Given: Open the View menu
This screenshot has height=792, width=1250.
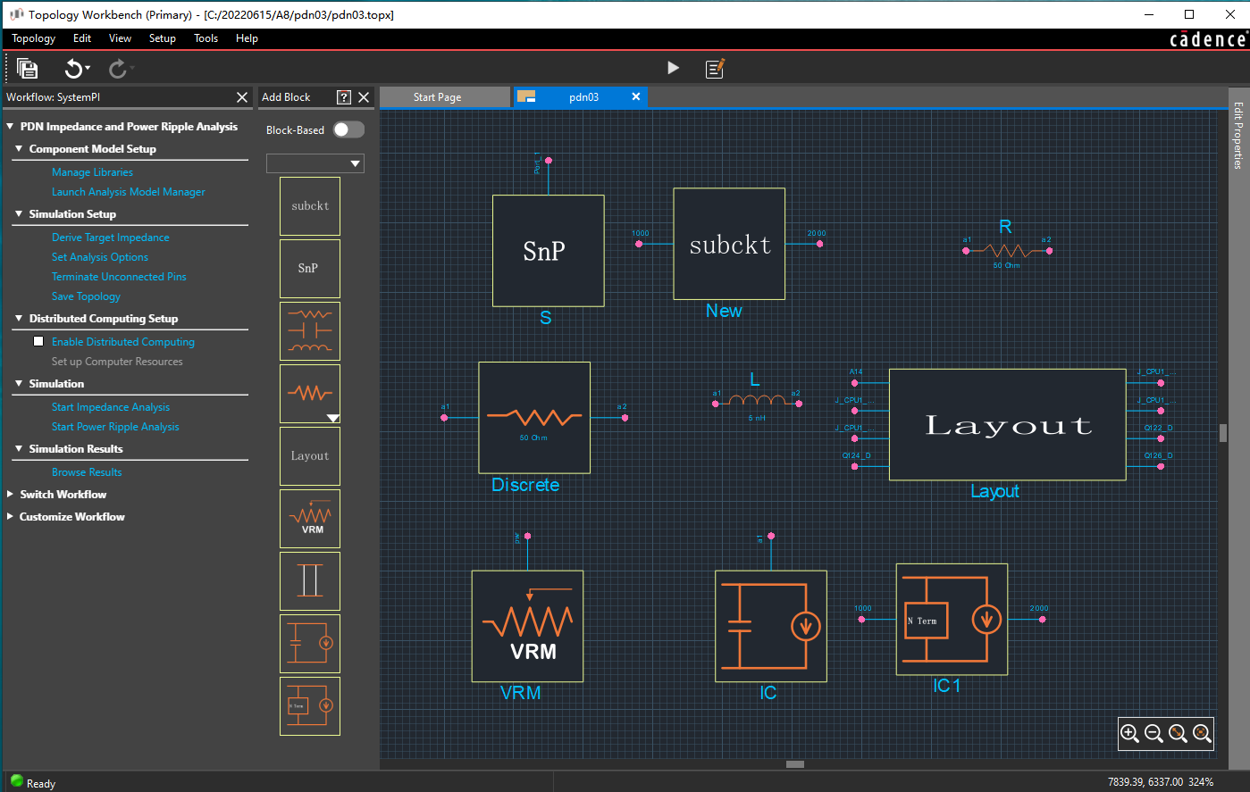Looking at the screenshot, I should pos(120,38).
